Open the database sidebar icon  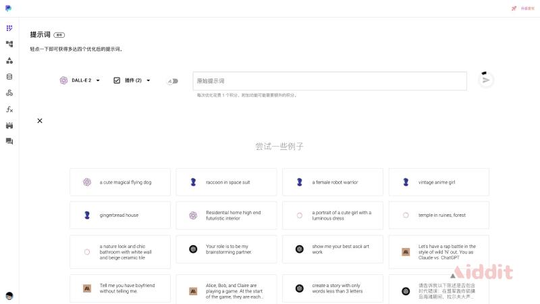coord(9,76)
